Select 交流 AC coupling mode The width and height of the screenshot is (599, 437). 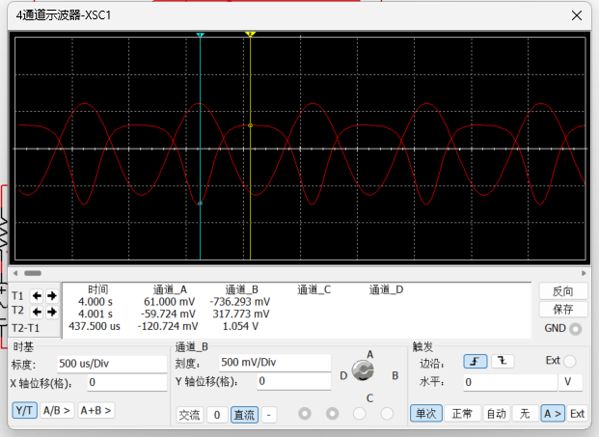pyautogui.click(x=190, y=414)
